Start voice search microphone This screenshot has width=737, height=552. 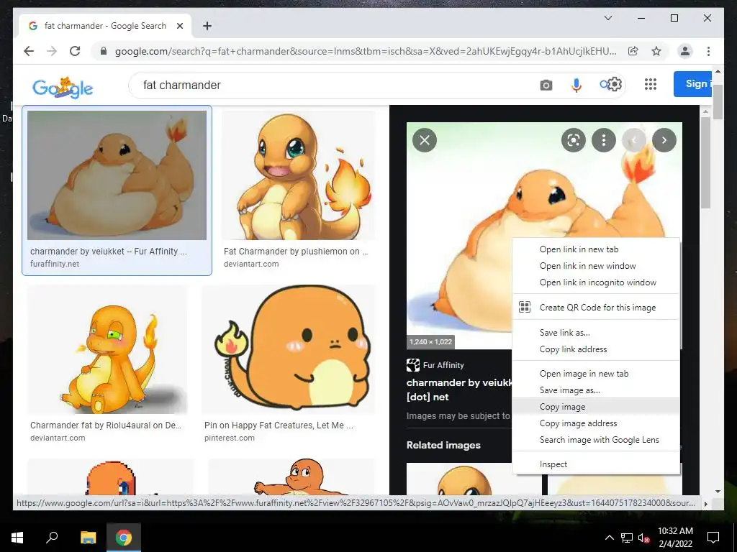[x=577, y=86]
